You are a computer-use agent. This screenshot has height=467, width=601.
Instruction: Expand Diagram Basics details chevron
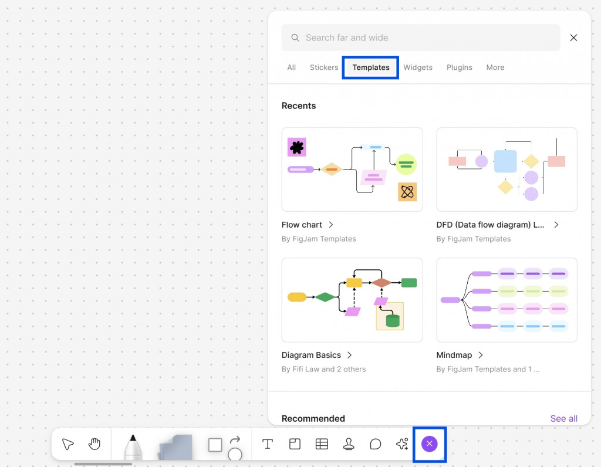(x=350, y=355)
